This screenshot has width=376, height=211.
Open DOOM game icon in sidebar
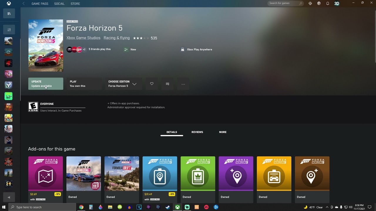tap(9, 107)
